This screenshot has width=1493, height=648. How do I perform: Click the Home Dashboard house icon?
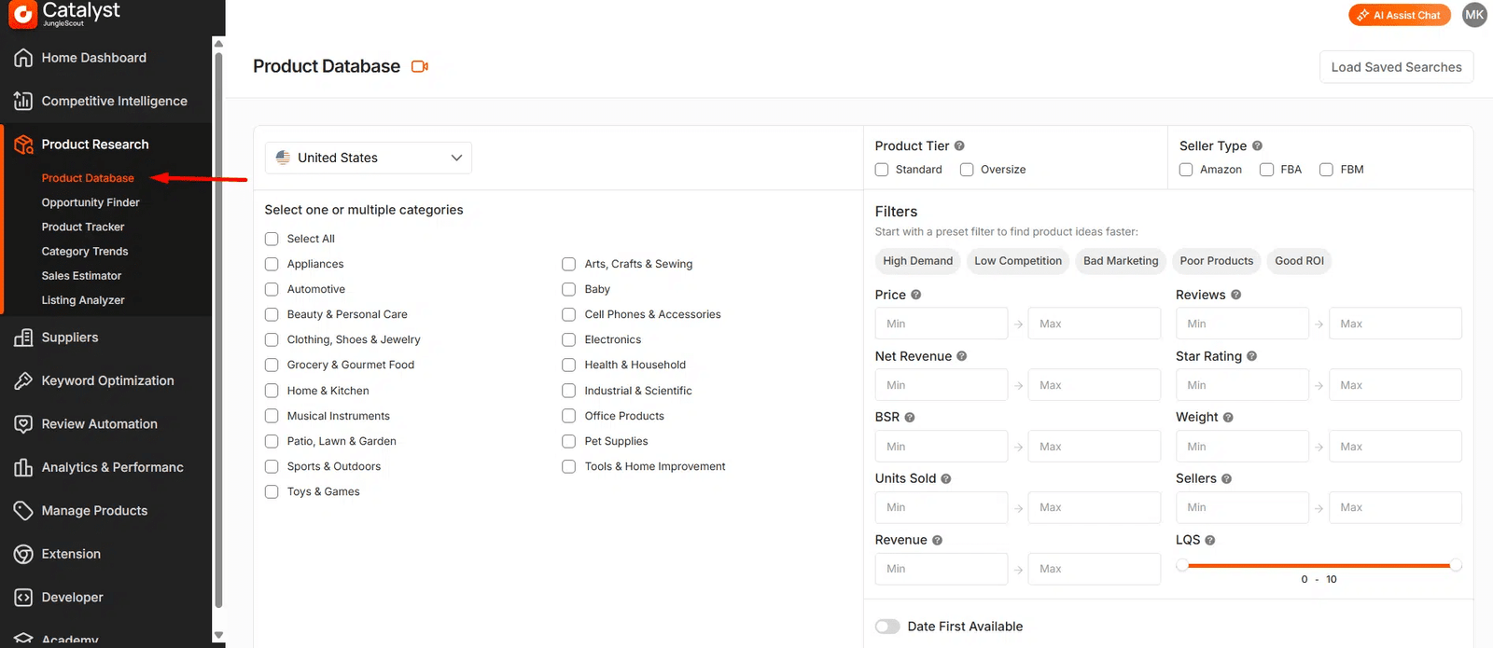pos(23,58)
